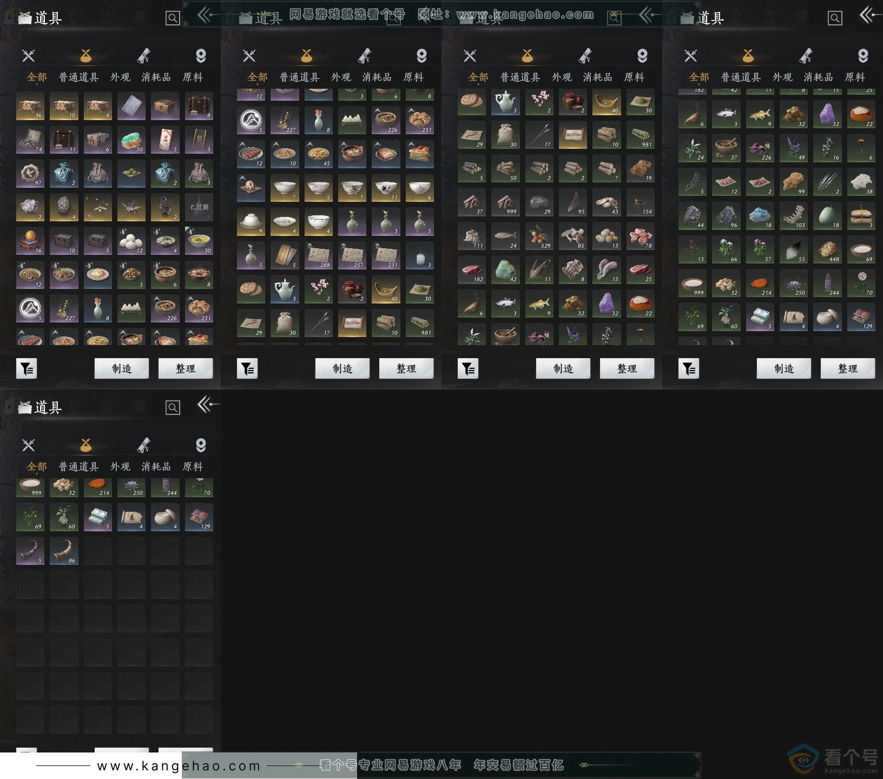Select the dark ore item count 96
Viewport: 883px width, 779px height.
(x=727, y=216)
